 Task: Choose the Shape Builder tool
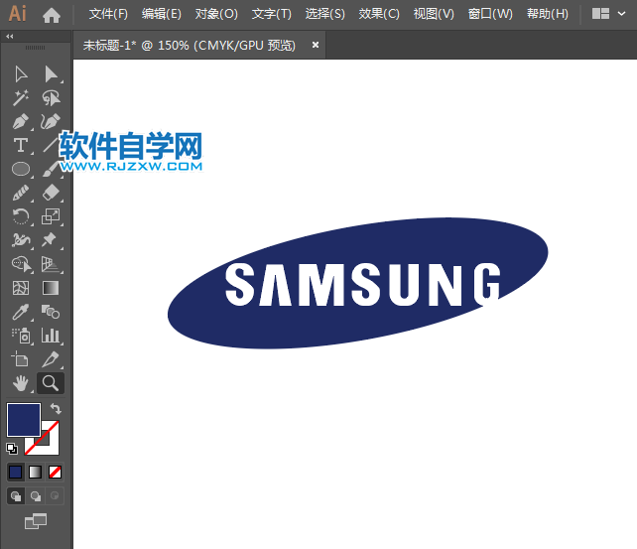[21, 264]
